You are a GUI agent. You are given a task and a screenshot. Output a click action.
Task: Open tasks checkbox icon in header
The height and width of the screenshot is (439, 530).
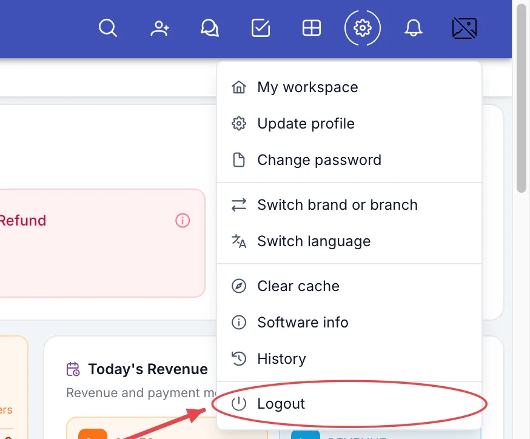[261, 28]
